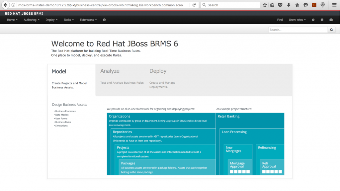Select the Model tab

72,80
